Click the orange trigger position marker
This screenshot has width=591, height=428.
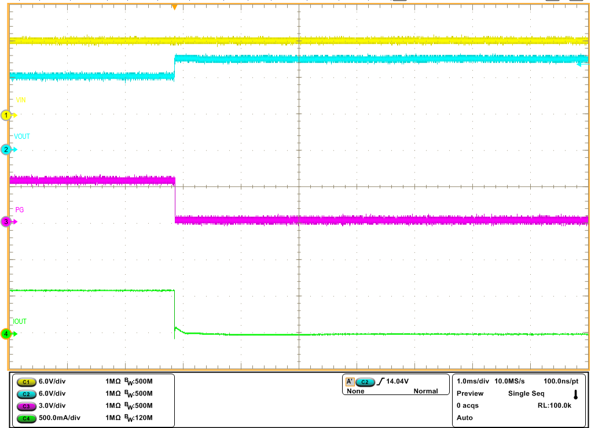coord(175,6)
